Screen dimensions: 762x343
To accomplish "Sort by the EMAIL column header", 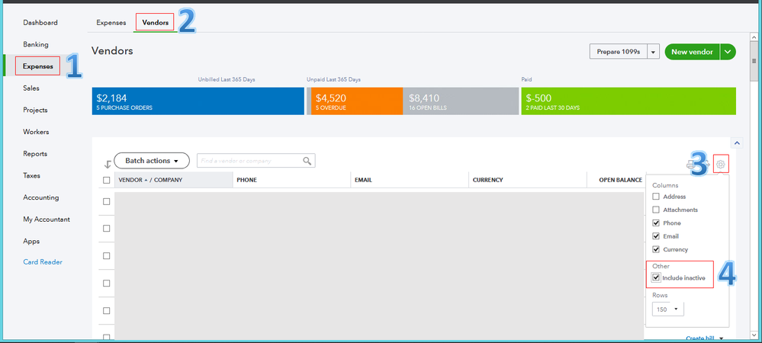I will (410, 180).
